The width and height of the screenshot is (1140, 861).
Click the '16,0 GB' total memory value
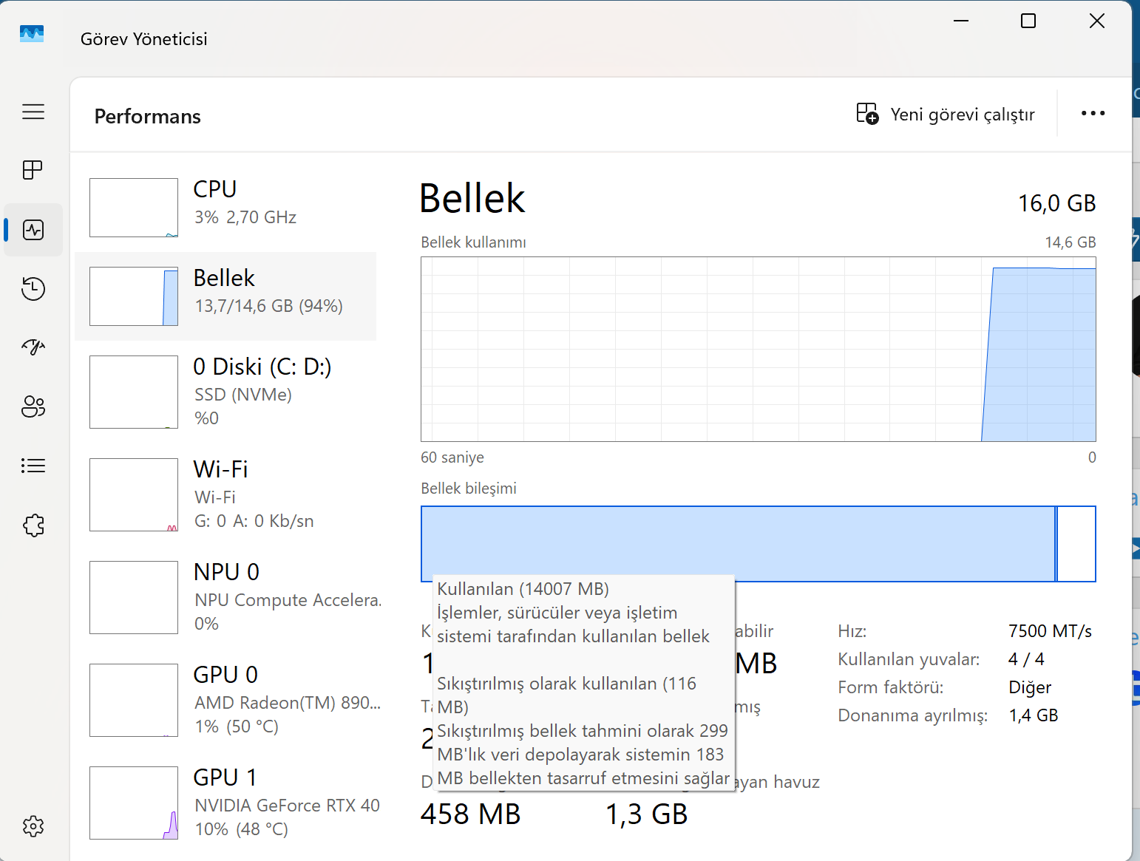[1056, 203]
